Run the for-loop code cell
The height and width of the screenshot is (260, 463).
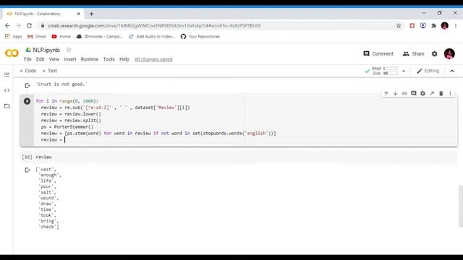coord(27,101)
